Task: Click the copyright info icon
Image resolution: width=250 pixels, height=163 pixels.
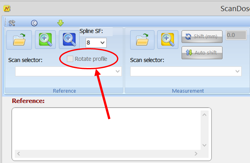Action: pos(34,23)
